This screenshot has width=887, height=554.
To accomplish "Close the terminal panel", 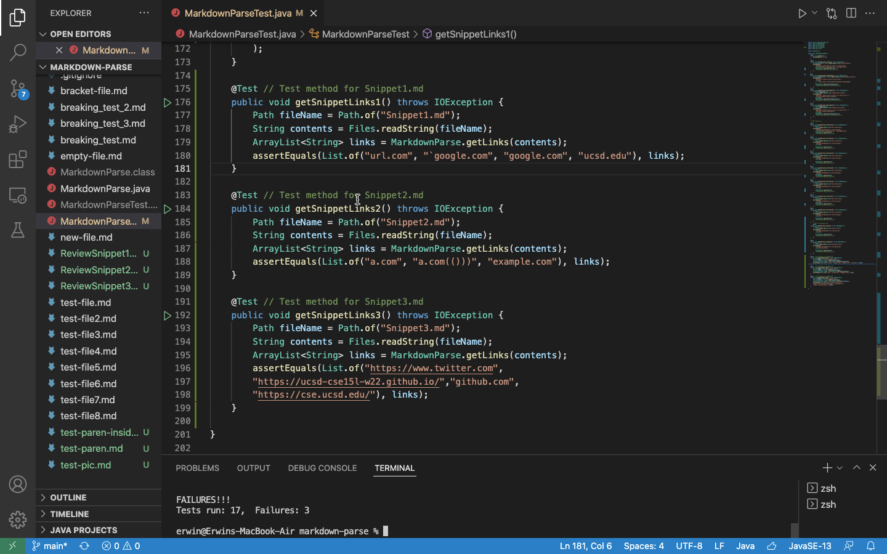I will [873, 468].
